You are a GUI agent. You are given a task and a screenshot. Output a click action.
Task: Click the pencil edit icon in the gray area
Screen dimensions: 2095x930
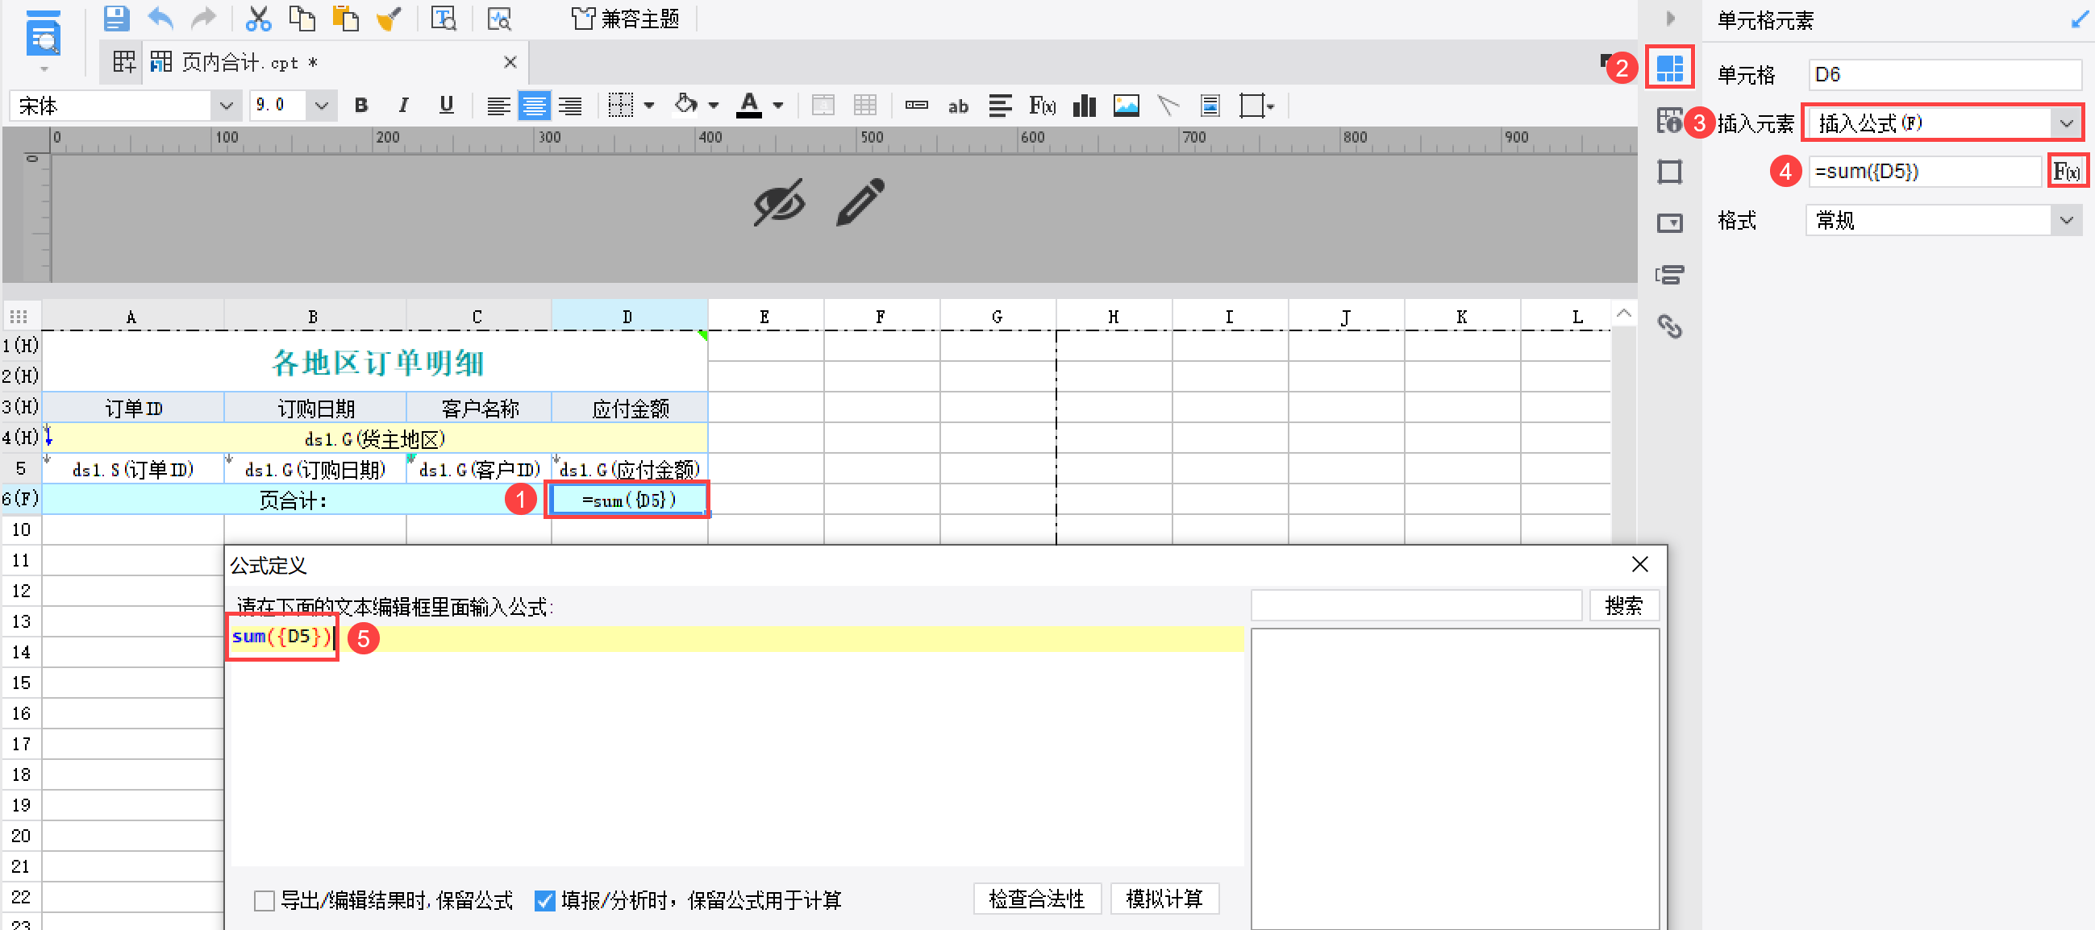pyautogui.click(x=859, y=201)
